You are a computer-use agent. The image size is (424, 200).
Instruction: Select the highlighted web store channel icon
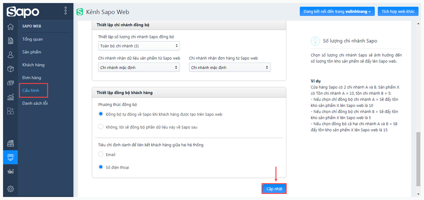(10, 157)
